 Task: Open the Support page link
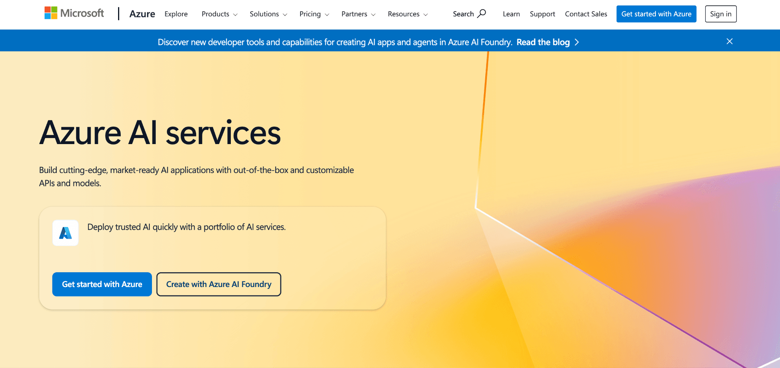point(542,14)
